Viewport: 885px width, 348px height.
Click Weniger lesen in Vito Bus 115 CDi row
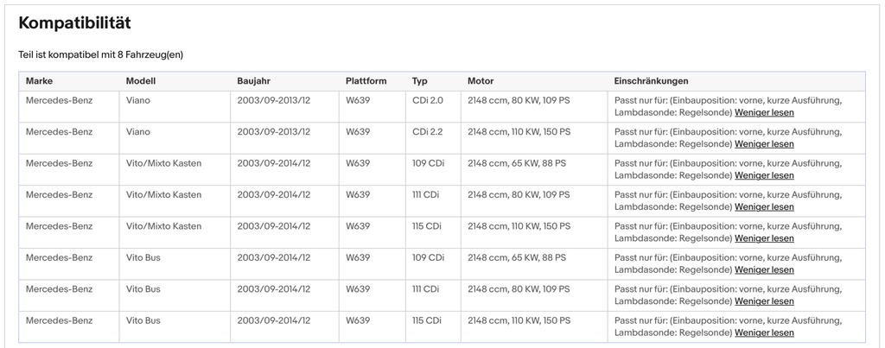tap(764, 332)
